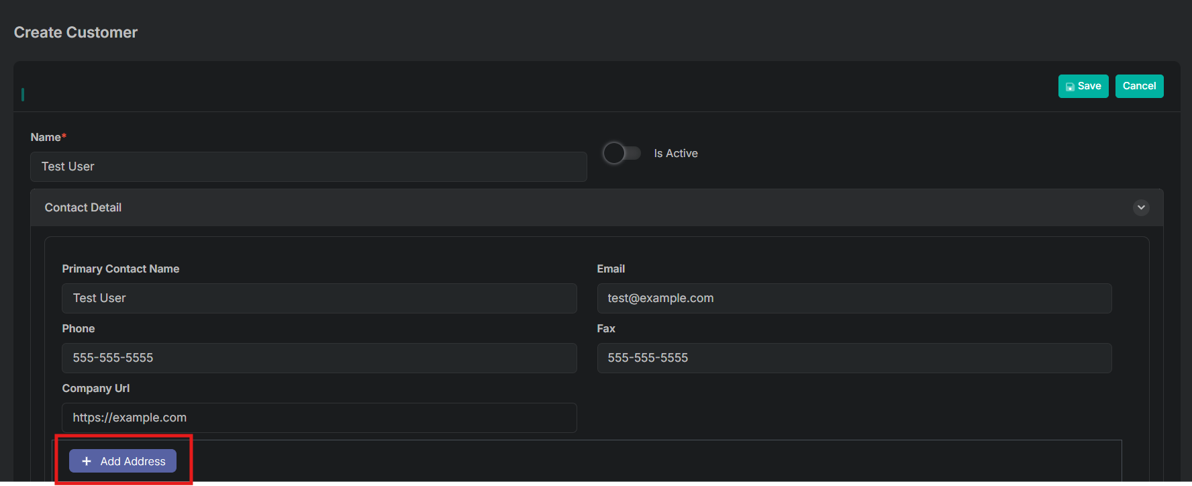Click the Create Customer heading
Screen dimensions: 1192x486
click(x=76, y=32)
